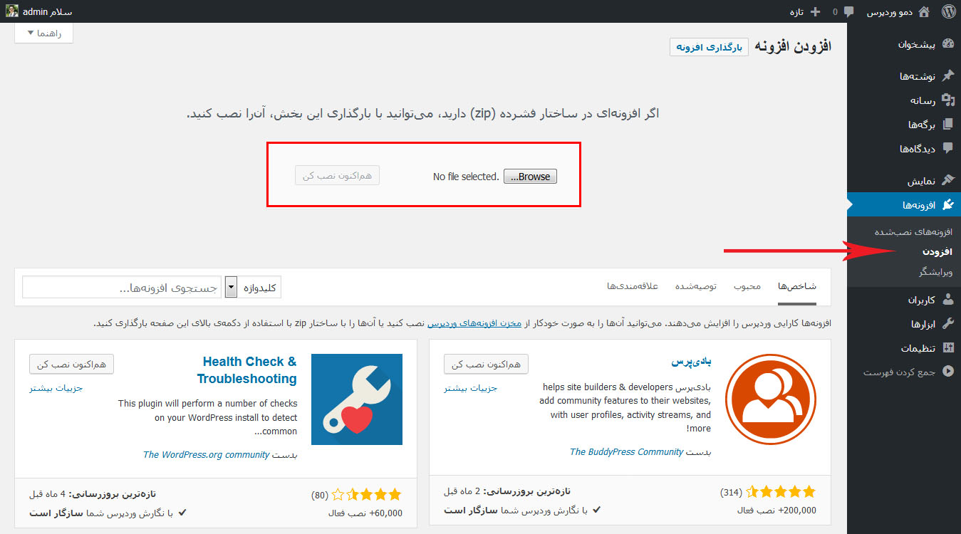Click the Users (کاربران) icon in sidebar

click(947, 300)
